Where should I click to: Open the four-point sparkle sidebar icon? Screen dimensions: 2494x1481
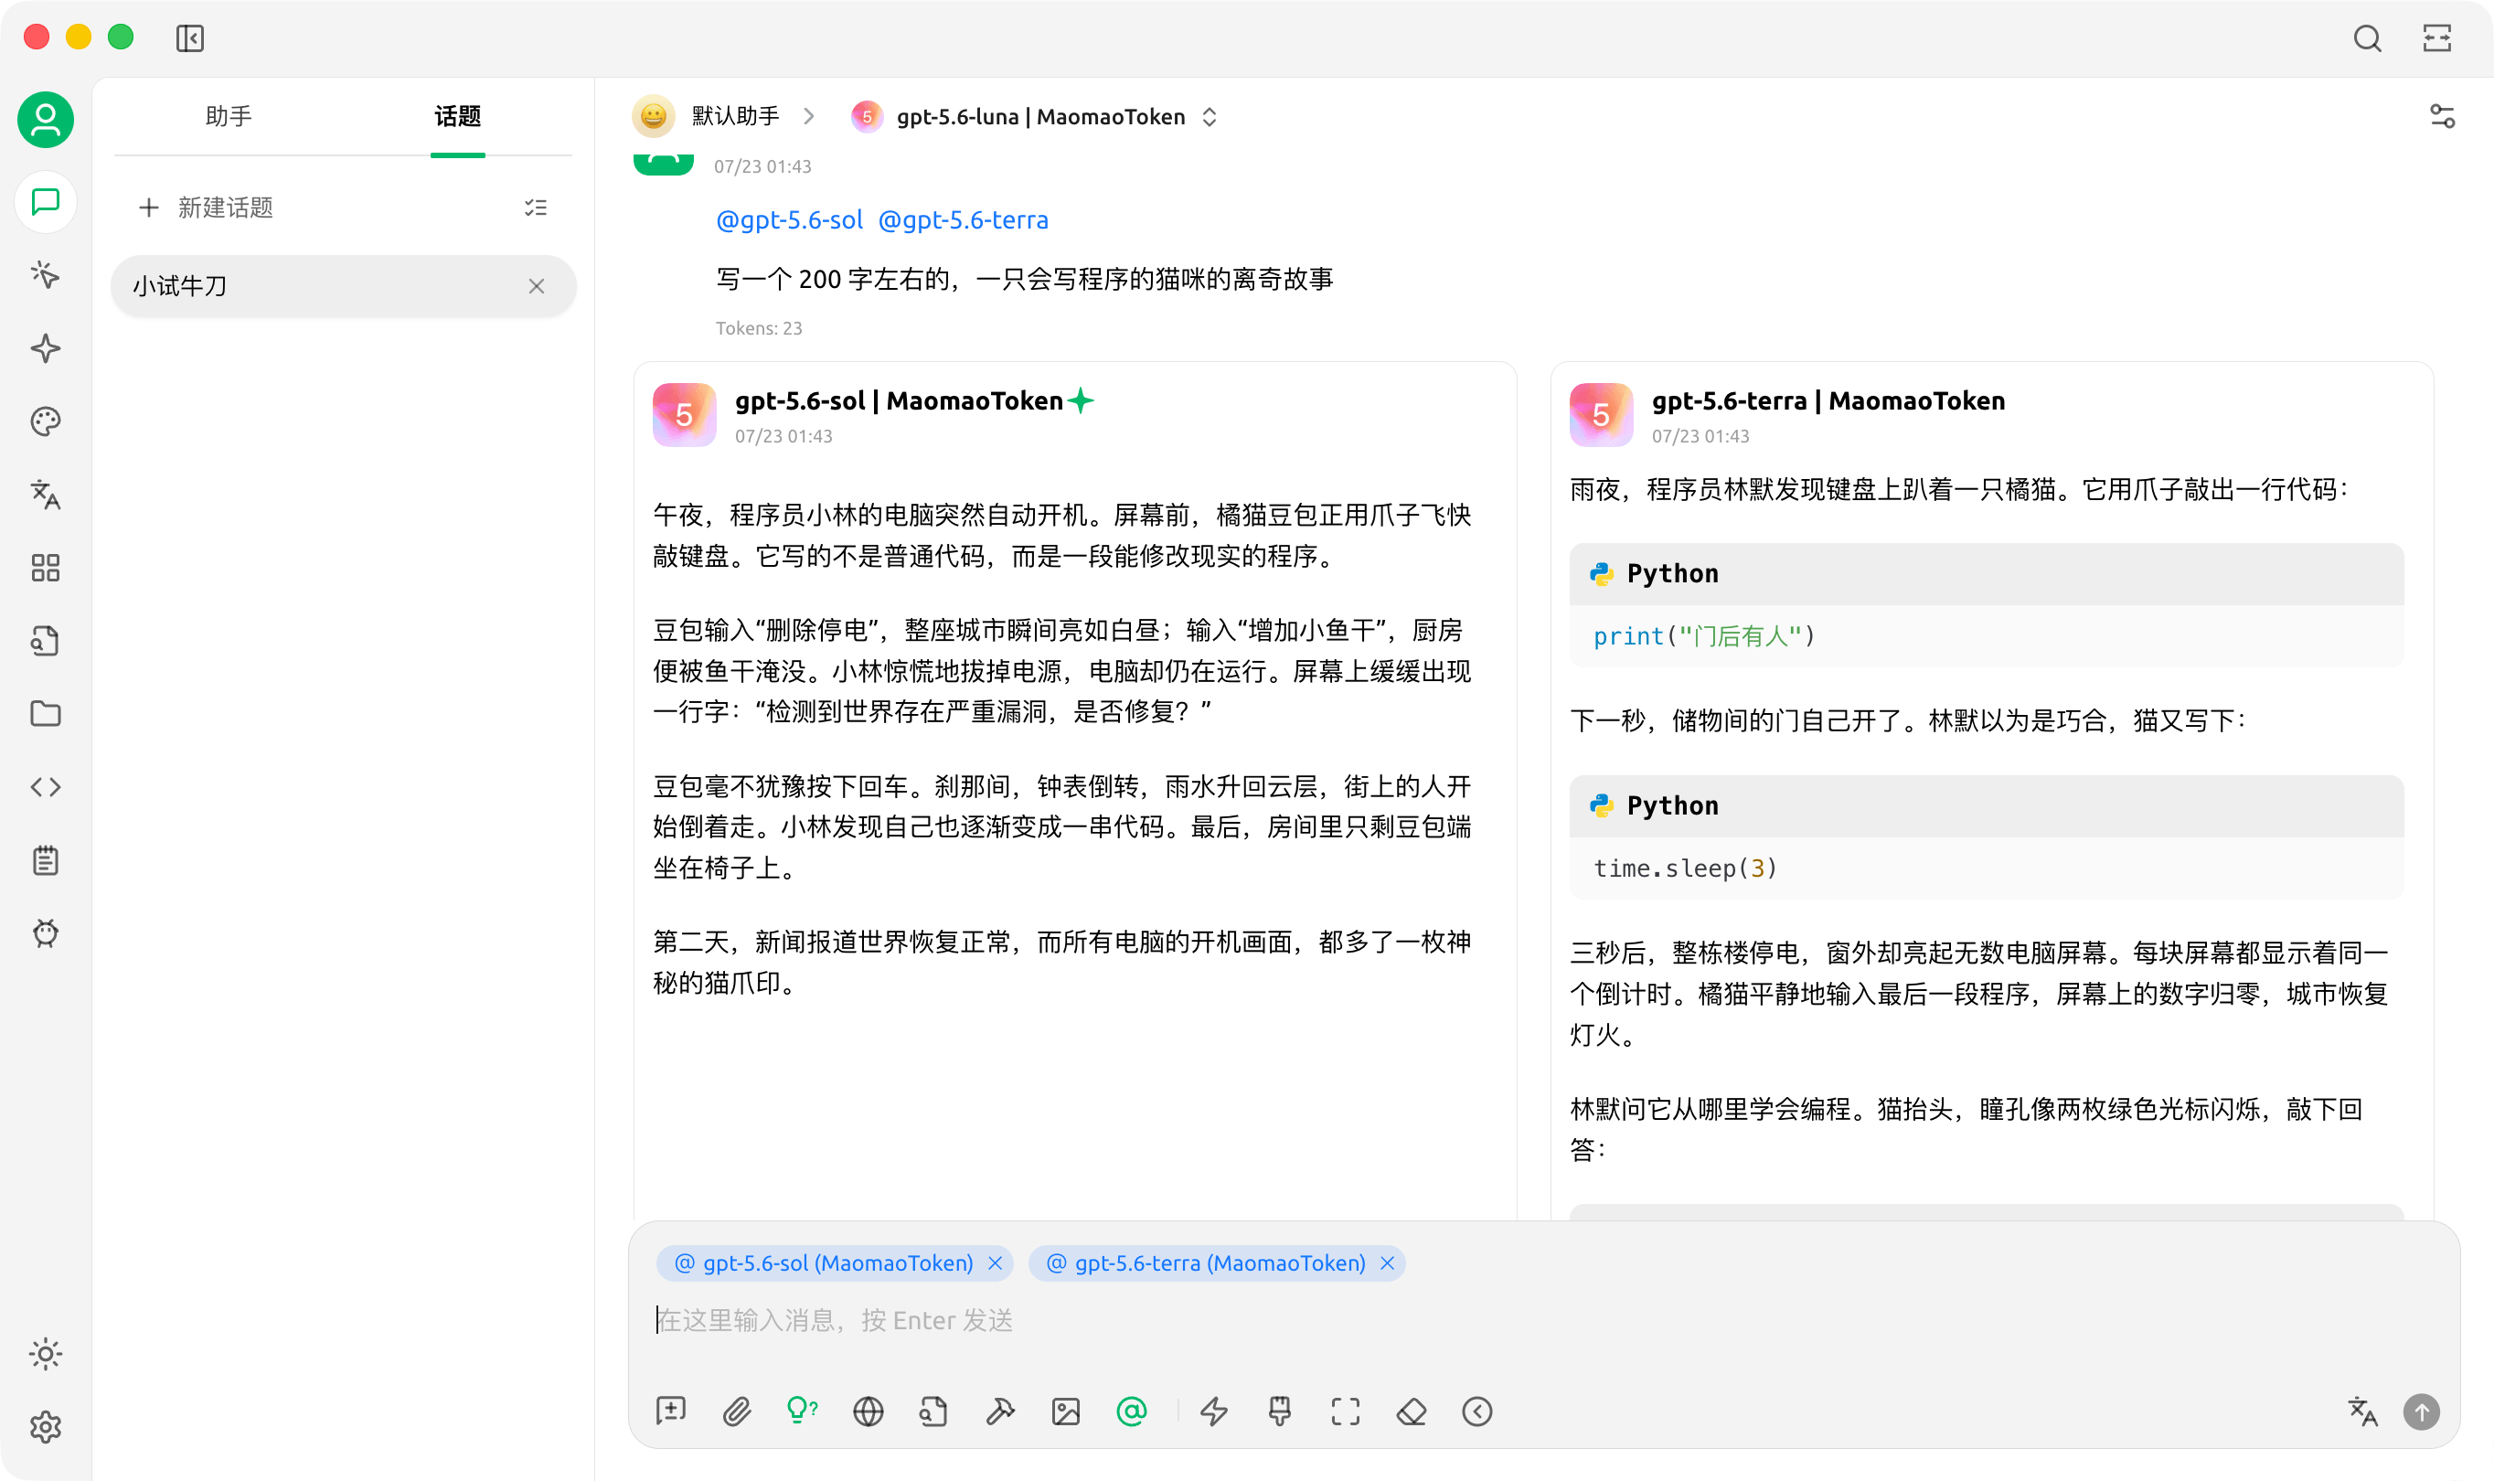point(46,348)
